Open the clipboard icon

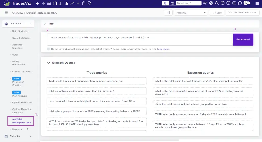(84, 3)
